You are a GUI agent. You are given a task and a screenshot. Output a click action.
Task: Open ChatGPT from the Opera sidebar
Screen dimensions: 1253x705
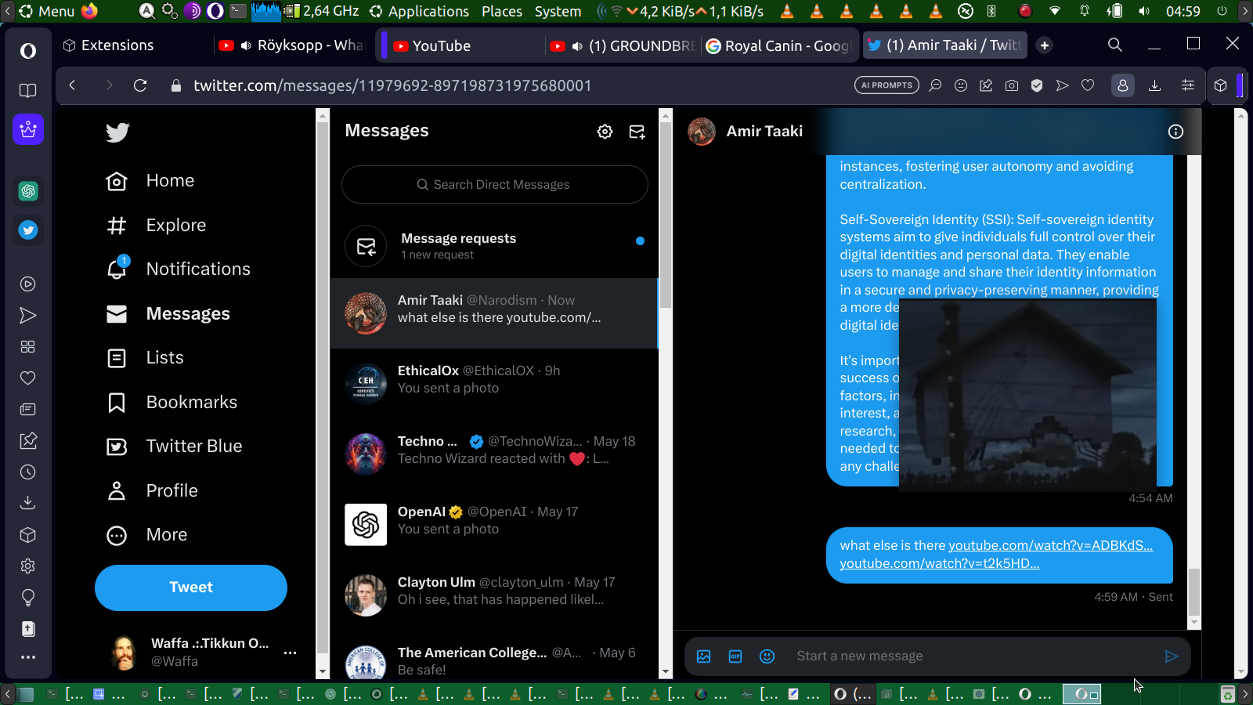pos(28,190)
